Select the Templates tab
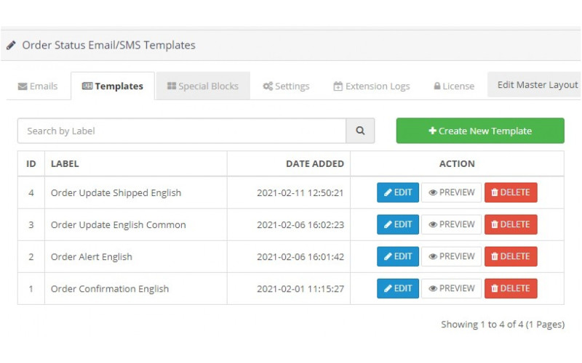Screen dimensions: 582x363 coord(113,86)
